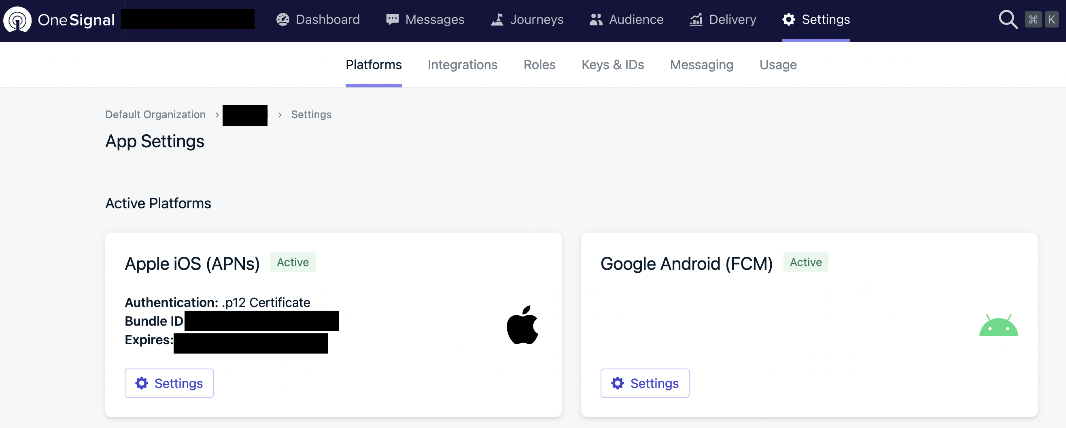Open the Usage tab

click(778, 64)
